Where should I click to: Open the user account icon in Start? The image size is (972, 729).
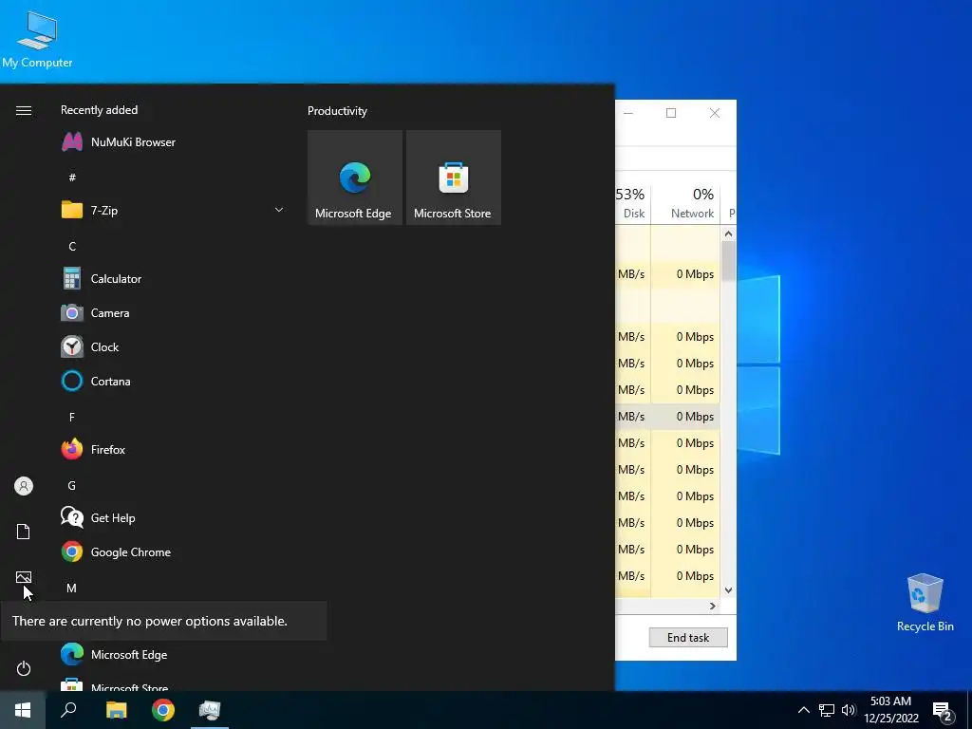(24, 486)
